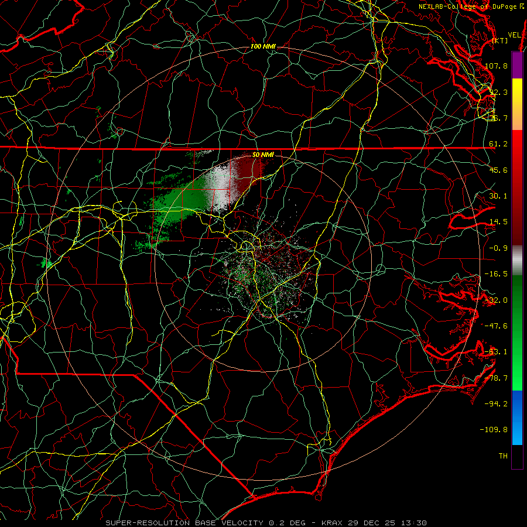
Task: Click the KRAX 29 DEC 25 13:30 timestamp
Action: [374, 523]
